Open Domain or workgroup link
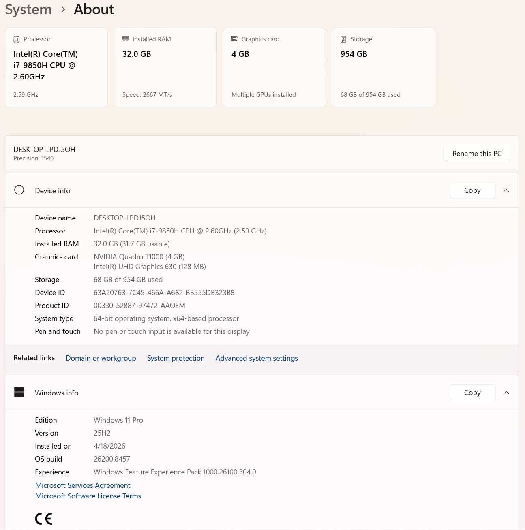Image resolution: width=525 pixels, height=530 pixels. 101,358
